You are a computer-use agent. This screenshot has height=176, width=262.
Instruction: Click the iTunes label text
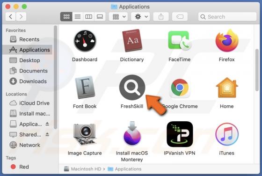pos(227,153)
